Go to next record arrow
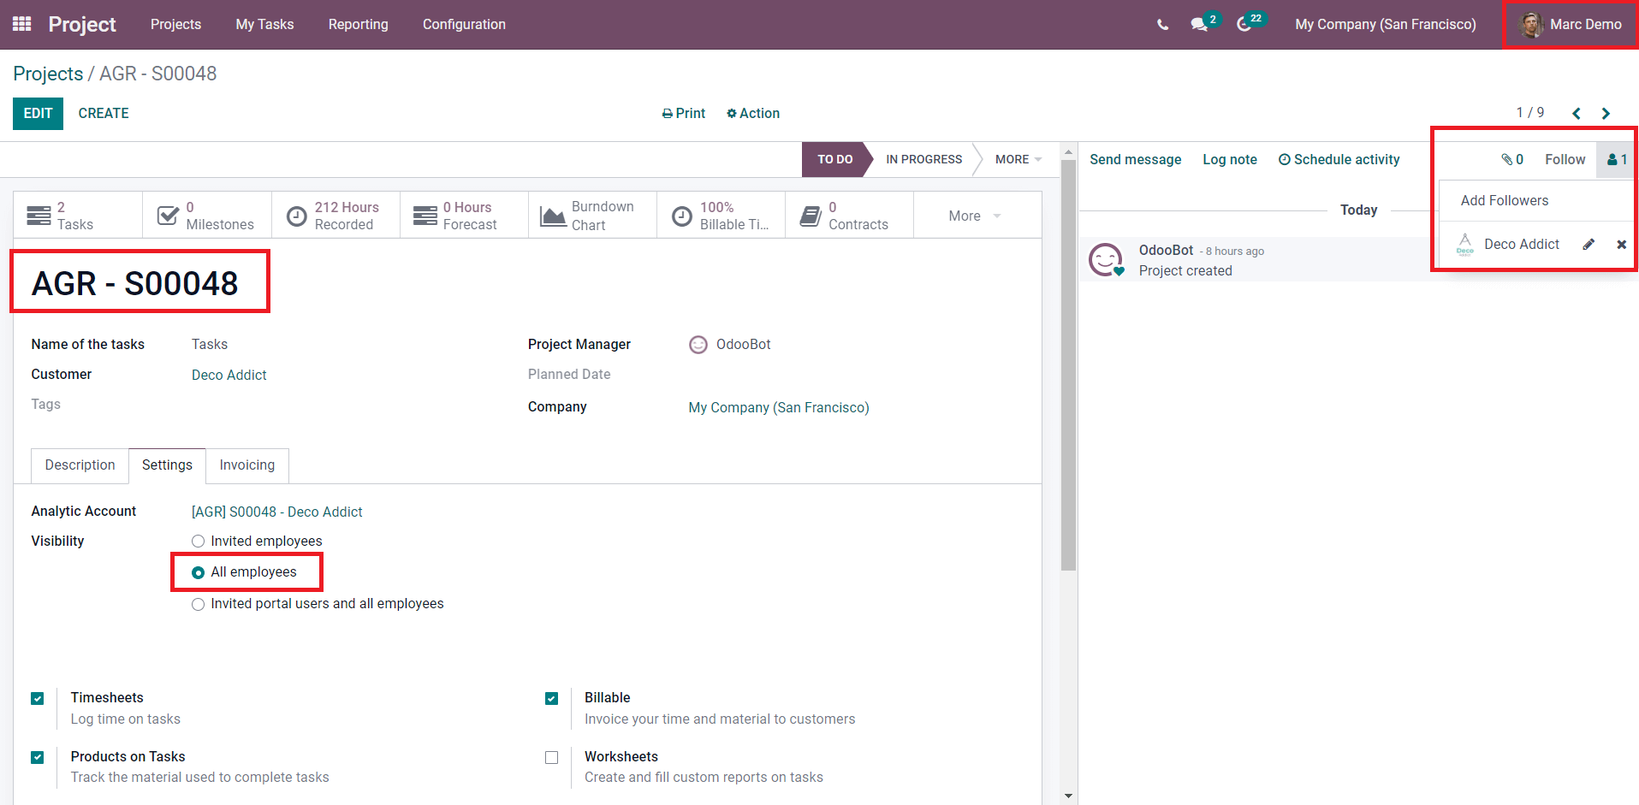This screenshot has height=805, width=1639. pyautogui.click(x=1606, y=113)
